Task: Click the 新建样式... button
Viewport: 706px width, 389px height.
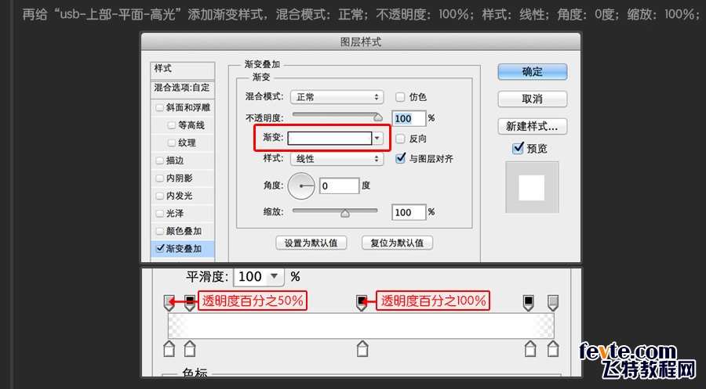Action: [x=532, y=126]
